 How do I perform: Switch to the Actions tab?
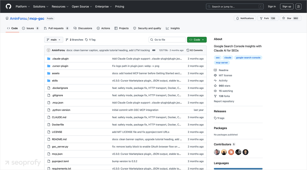tap(103, 28)
